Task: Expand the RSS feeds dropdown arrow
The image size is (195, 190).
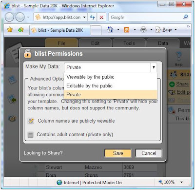Action: pyautogui.click(x=135, y=30)
